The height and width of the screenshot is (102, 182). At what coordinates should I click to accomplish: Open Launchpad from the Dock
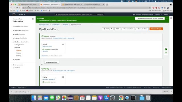(x=40, y=98)
